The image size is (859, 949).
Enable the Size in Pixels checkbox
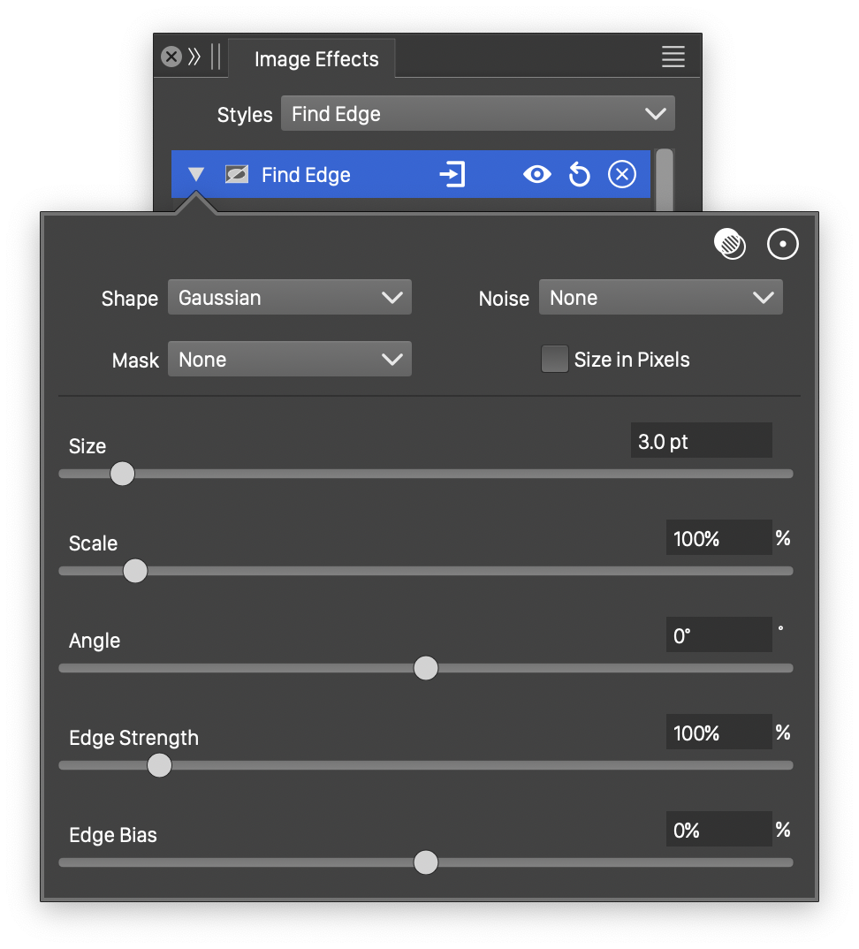tap(554, 360)
